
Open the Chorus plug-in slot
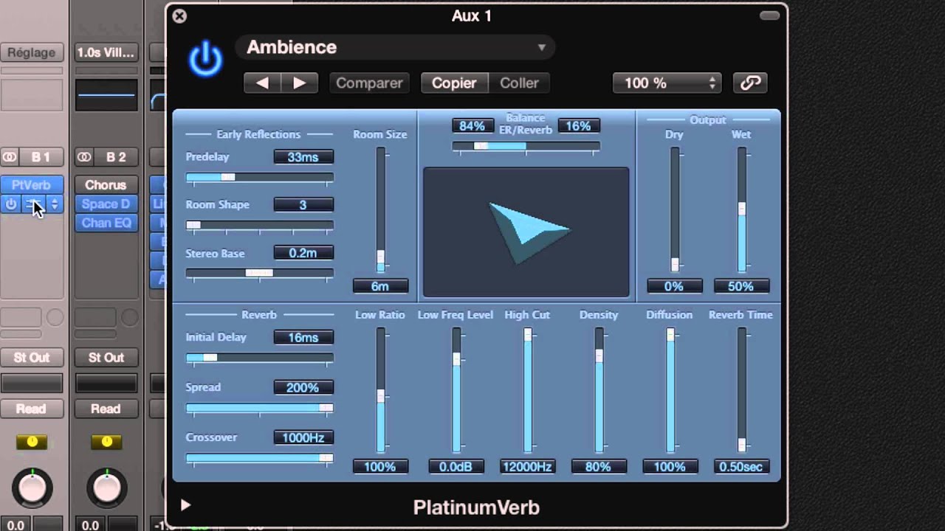[106, 185]
